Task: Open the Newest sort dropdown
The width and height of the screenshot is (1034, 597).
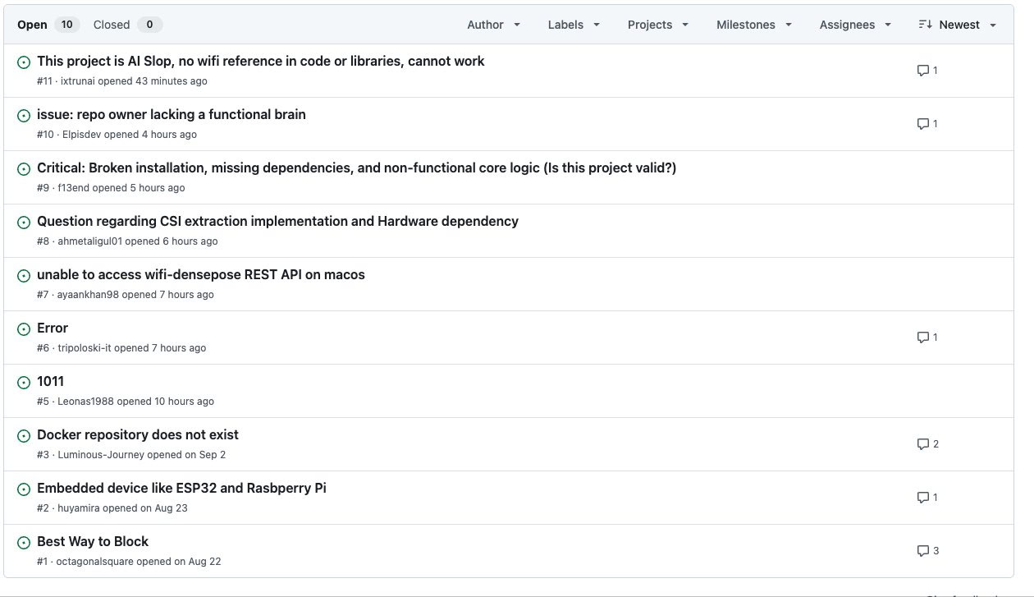Action: pos(958,25)
